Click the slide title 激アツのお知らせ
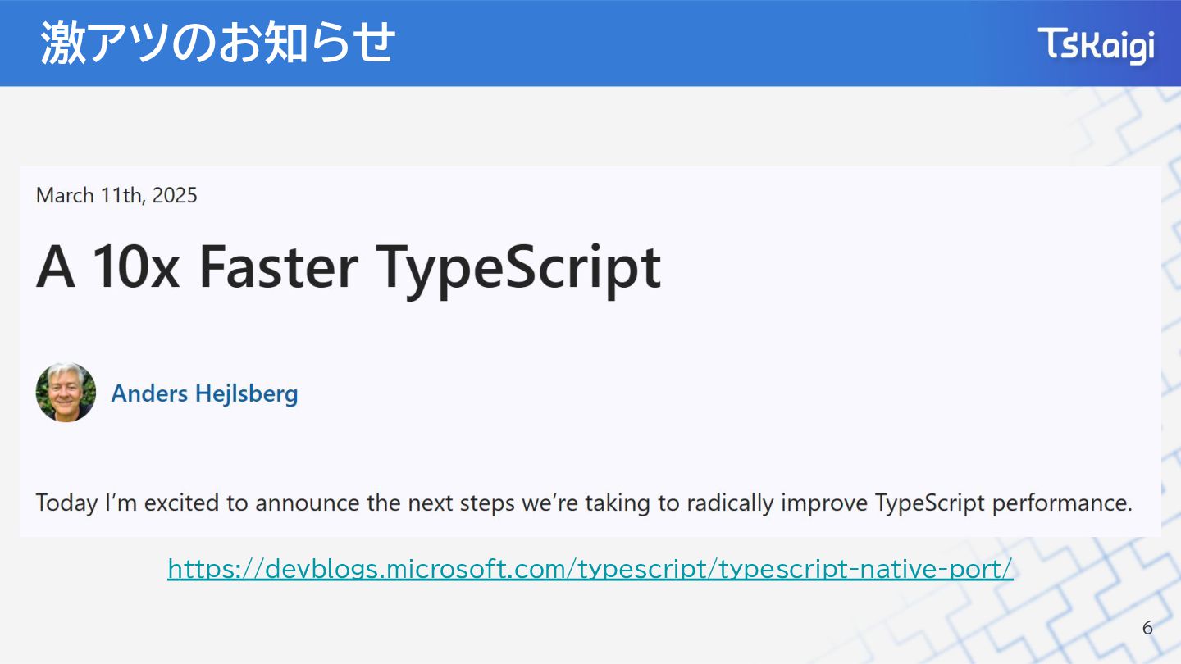Image resolution: width=1181 pixels, height=664 pixels. (218, 43)
